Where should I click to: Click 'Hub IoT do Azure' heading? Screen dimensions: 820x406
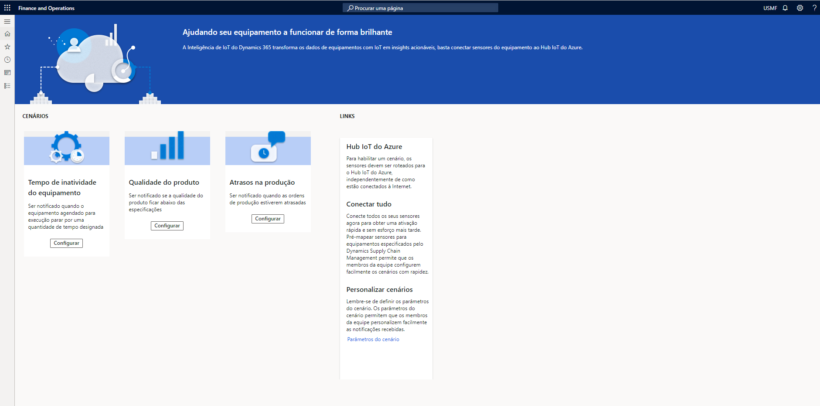point(374,147)
